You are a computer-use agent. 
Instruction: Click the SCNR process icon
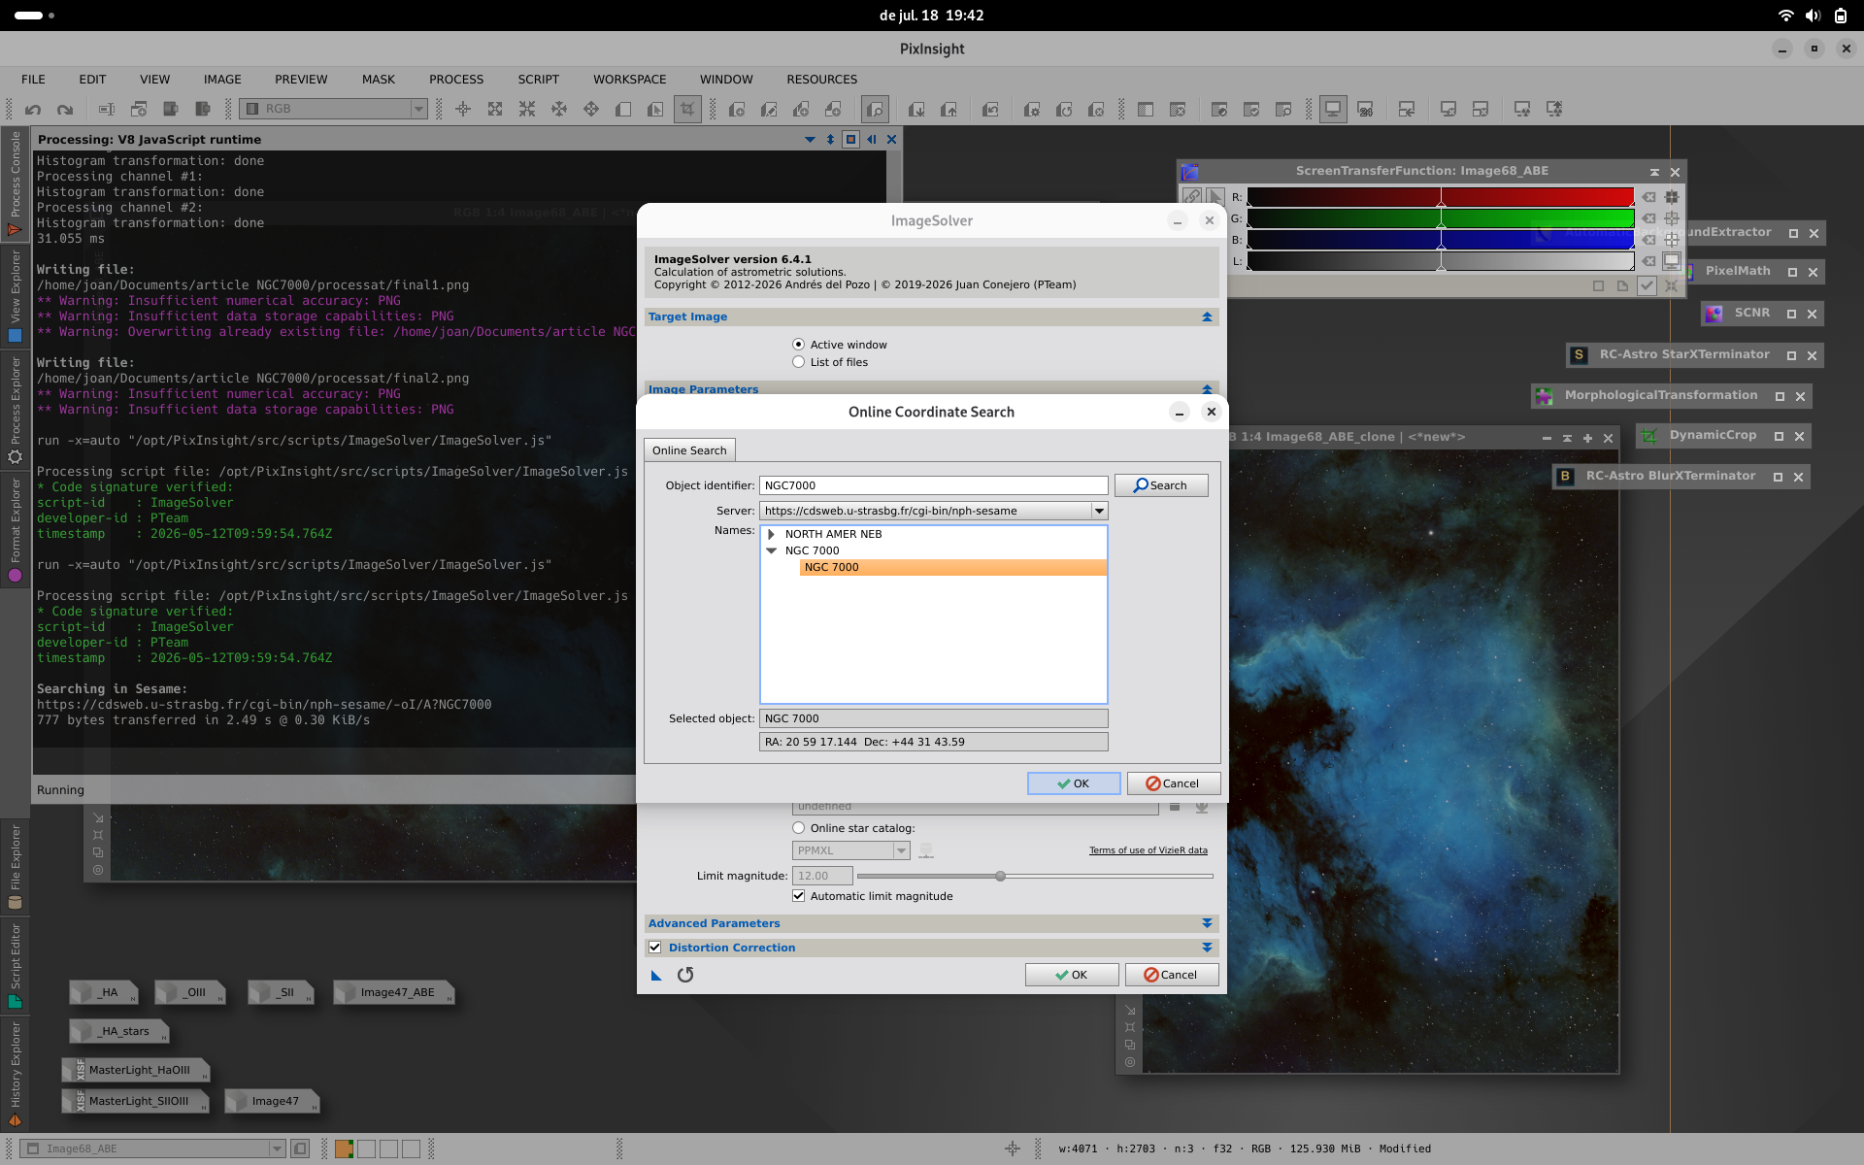(x=1714, y=314)
